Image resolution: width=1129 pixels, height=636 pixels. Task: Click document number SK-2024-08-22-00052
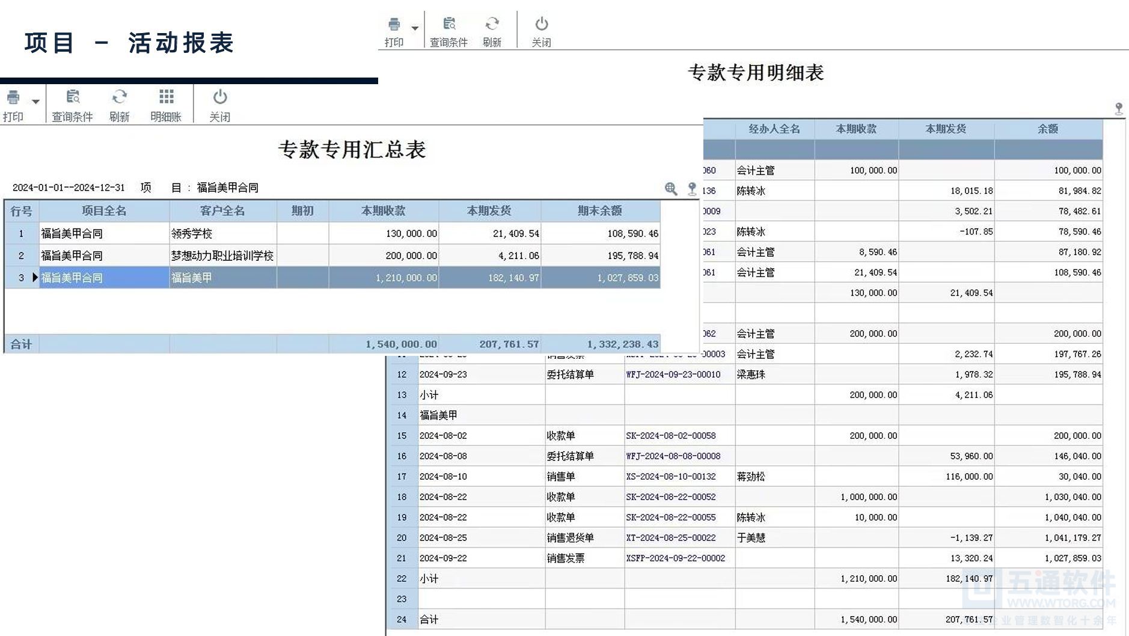pos(670,497)
